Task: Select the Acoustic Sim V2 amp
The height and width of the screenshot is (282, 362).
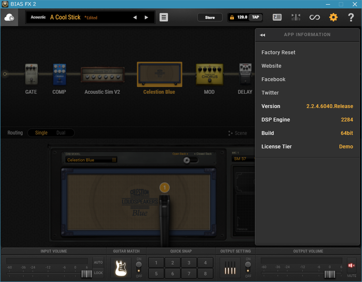Action: click(103, 75)
